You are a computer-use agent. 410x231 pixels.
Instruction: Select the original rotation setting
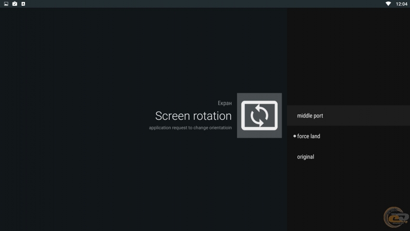(x=348, y=157)
